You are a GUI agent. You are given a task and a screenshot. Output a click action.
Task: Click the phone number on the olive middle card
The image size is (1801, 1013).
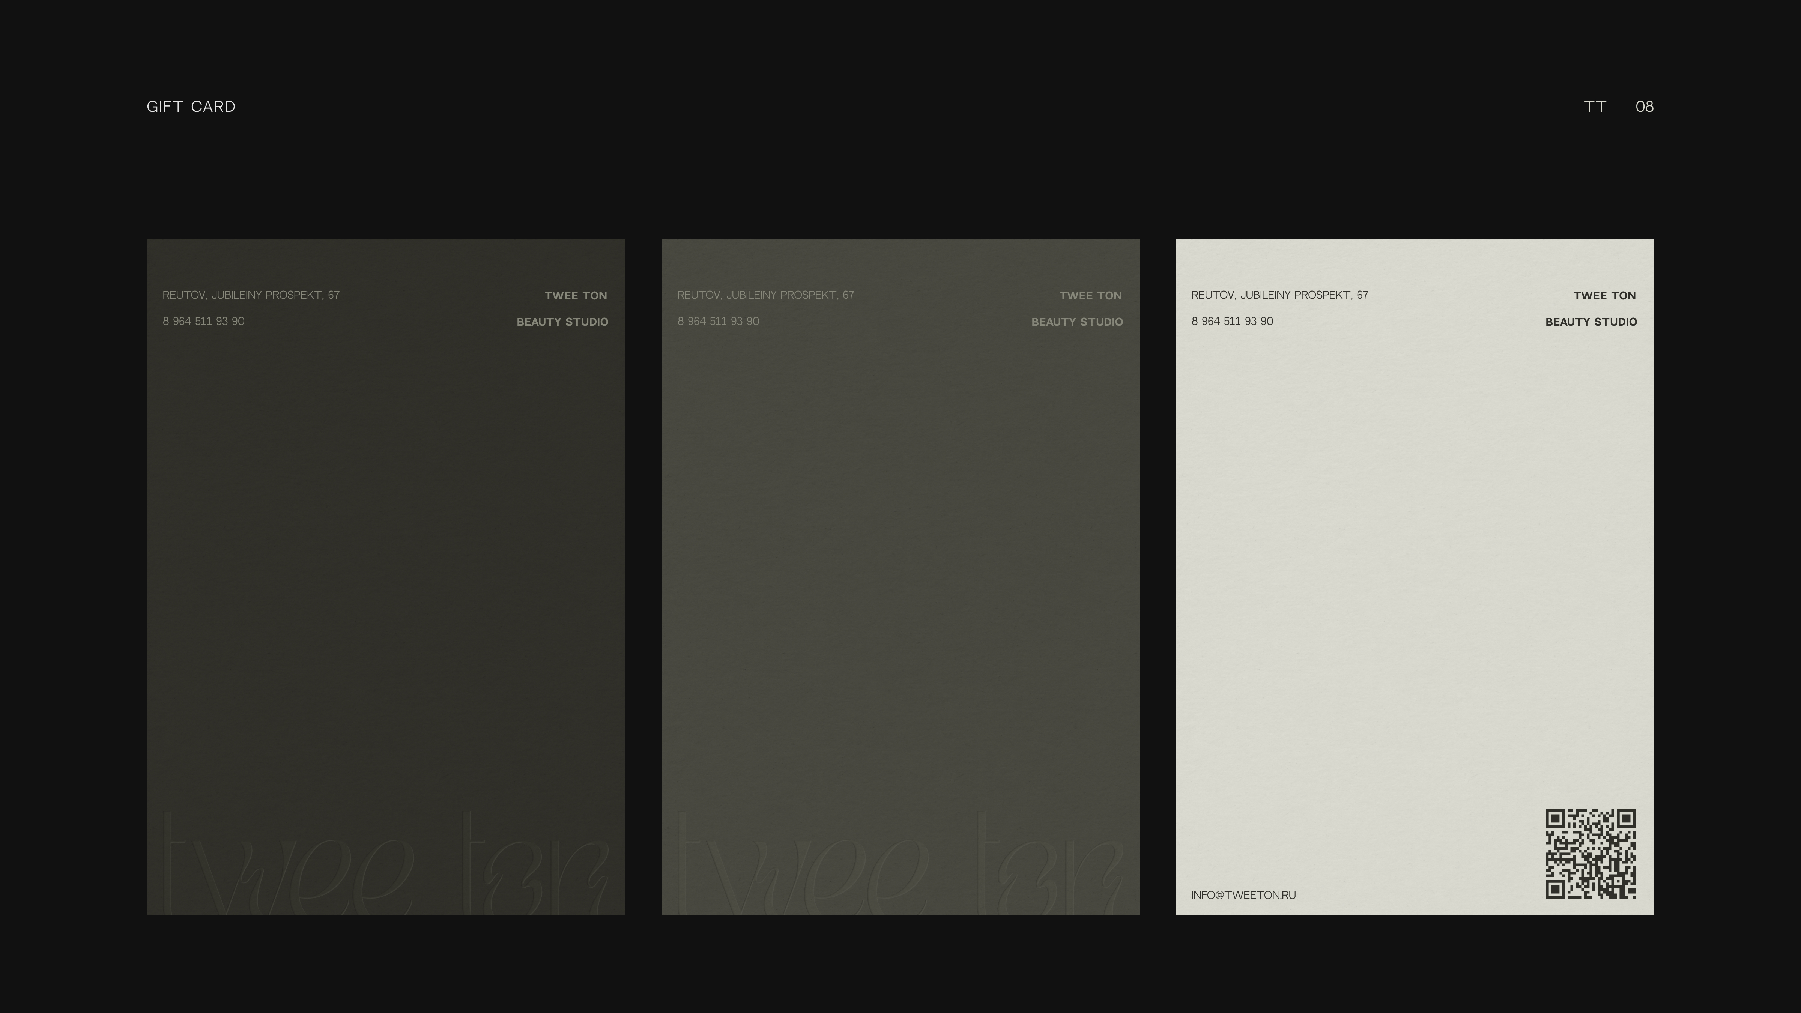coord(718,321)
